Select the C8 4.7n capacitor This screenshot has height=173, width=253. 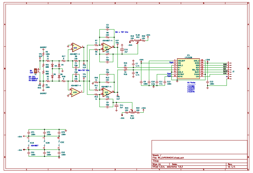(133, 73)
